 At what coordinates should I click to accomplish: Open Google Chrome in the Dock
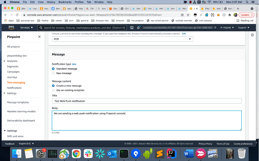click(76, 154)
